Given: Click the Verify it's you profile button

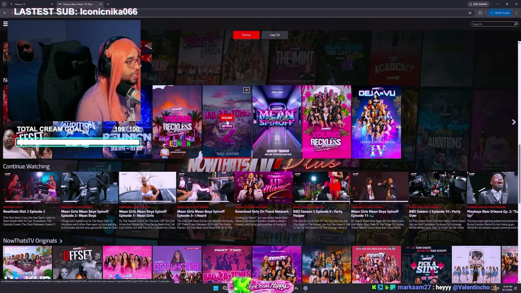Looking at the screenshot, I should pos(500,13).
